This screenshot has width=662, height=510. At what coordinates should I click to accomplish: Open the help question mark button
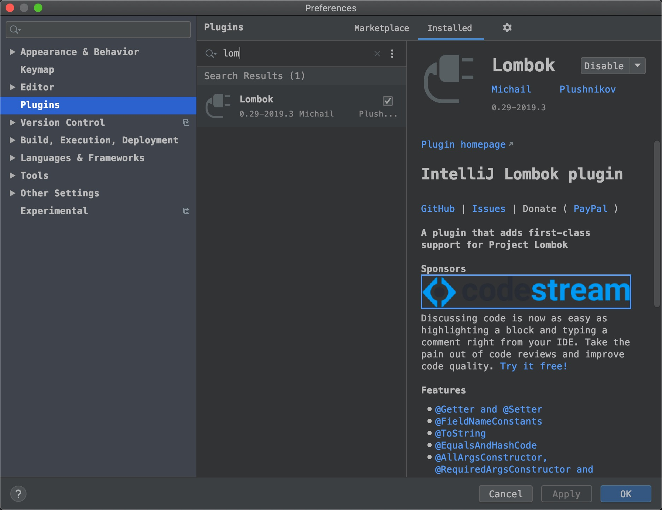[x=18, y=494]
